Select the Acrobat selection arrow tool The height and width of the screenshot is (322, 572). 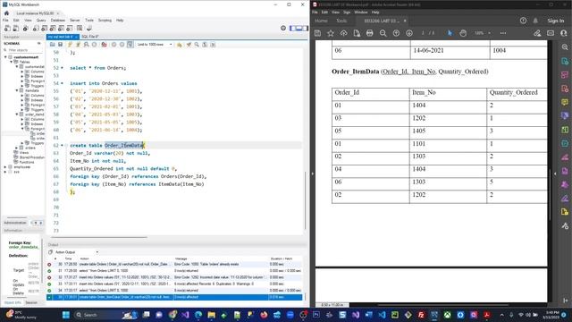coord(450,33)
